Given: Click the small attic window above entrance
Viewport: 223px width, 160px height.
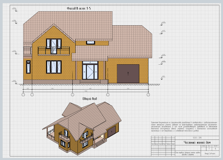Looking at the screenshot, I should click(91, 42).
